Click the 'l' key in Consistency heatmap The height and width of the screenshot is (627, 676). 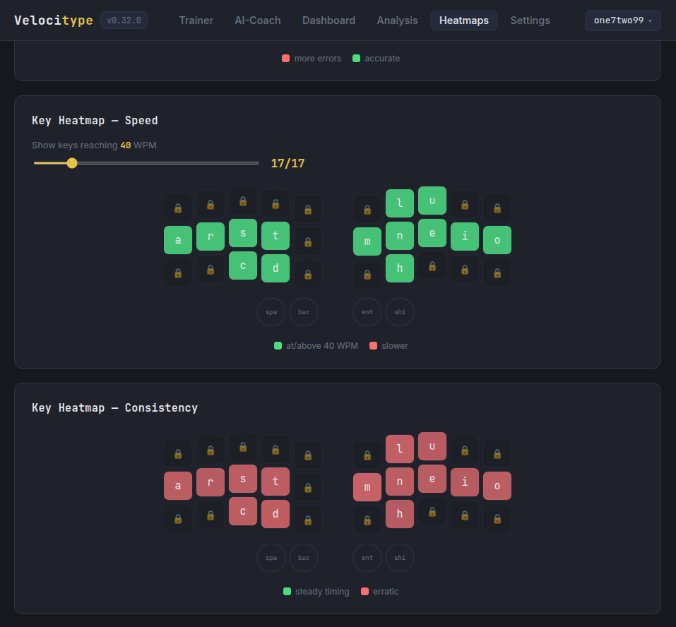click(400, 448)
